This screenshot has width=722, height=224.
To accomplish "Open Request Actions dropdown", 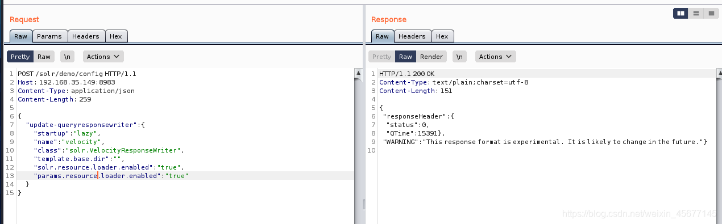I will [103, 57].
